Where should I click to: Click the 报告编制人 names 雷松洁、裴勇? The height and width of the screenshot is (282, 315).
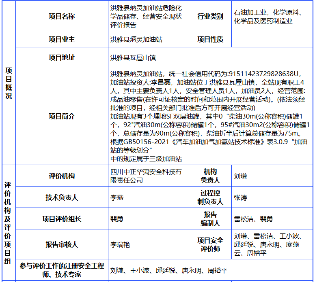click(x=253, y=219)
